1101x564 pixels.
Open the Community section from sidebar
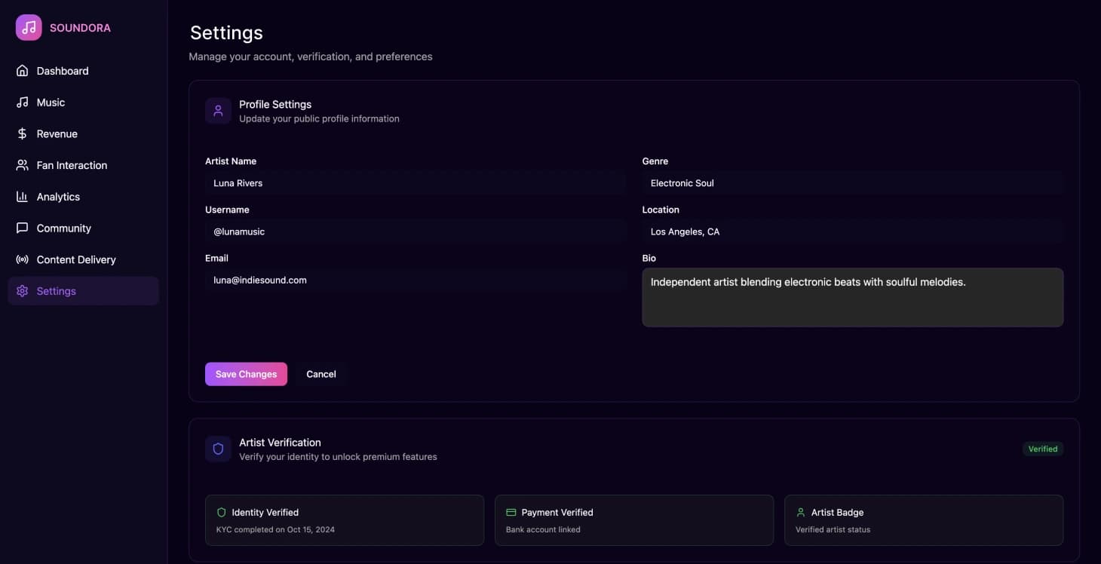(x=63, y=228)
